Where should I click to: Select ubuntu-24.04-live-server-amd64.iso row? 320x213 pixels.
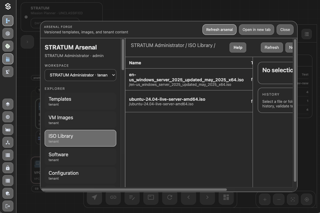point(189,101)
